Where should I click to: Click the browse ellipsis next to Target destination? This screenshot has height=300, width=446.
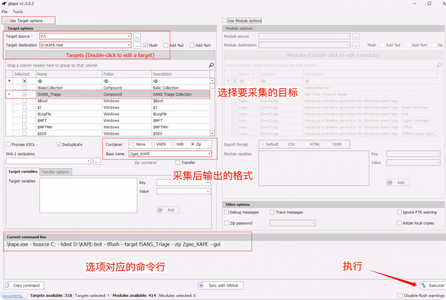click(x=136, y=45)
